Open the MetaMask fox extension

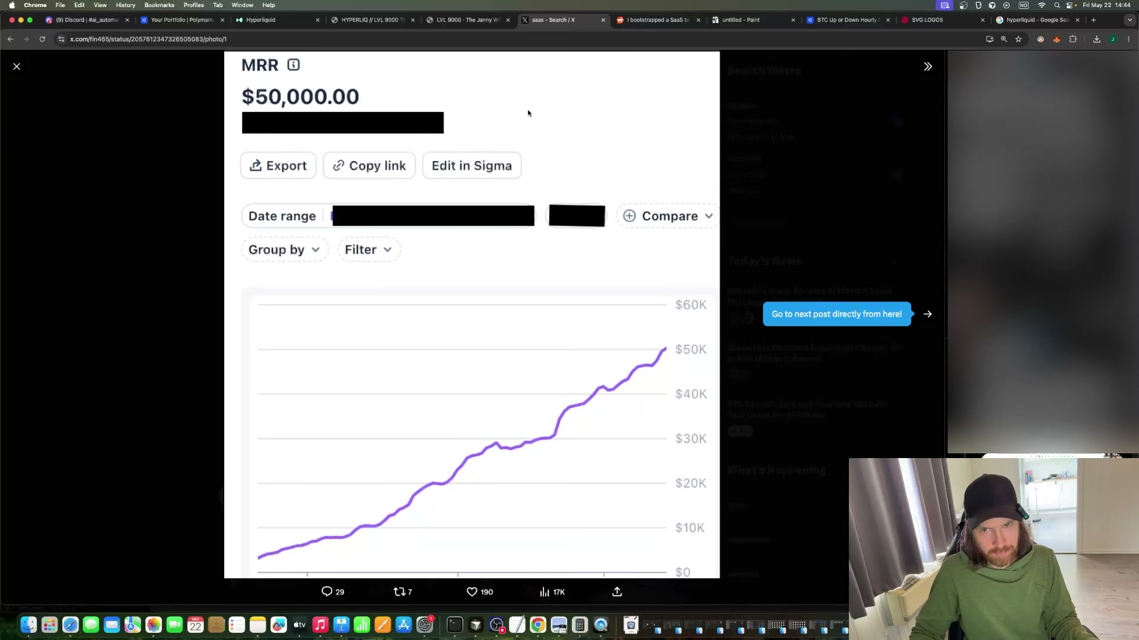1057,39
